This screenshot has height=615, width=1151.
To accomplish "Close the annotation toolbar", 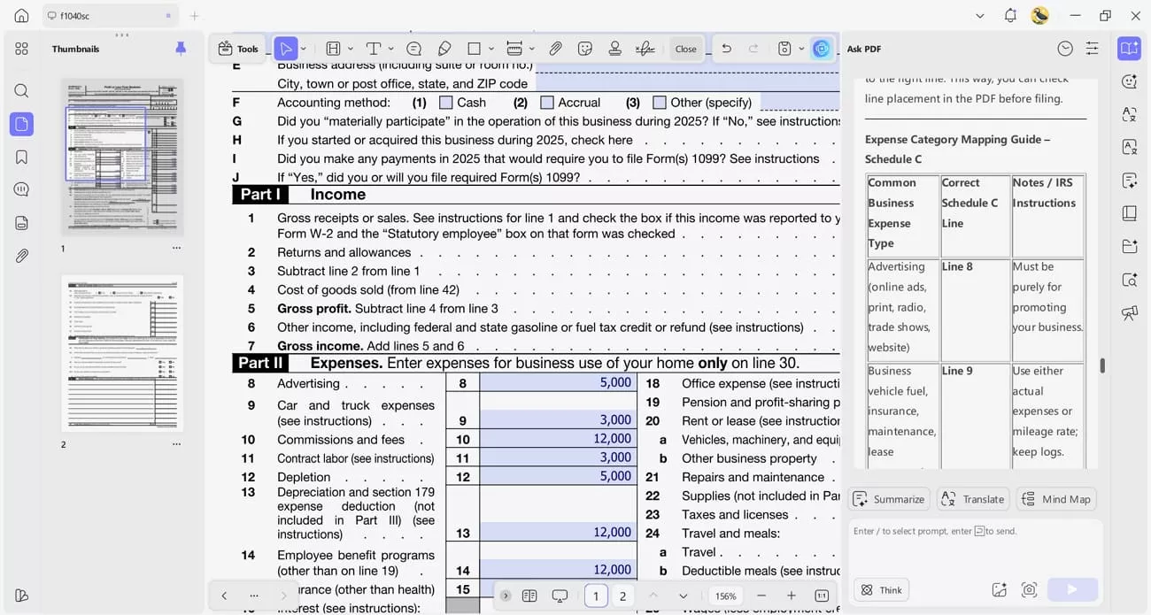I will [x=686, y=49].
